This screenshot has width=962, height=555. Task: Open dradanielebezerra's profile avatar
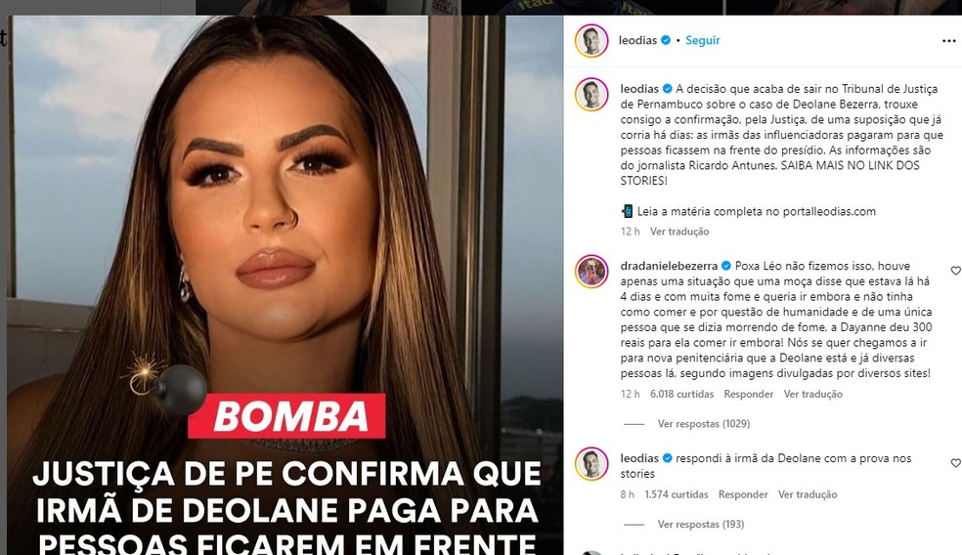pos(591,271)
